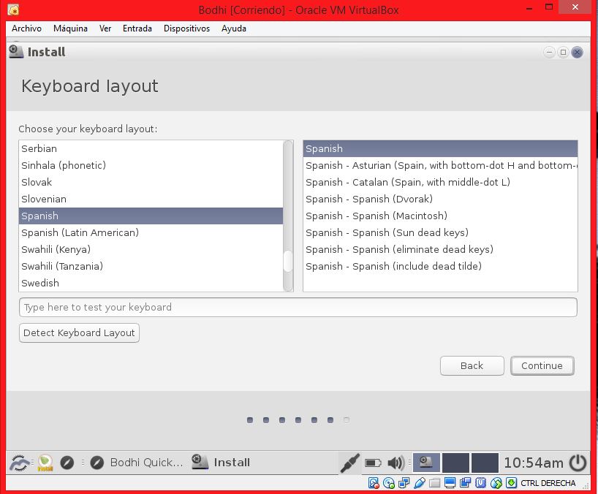Select Spanish (Latin American) layout
598x494 pixels.
[80, 232]
